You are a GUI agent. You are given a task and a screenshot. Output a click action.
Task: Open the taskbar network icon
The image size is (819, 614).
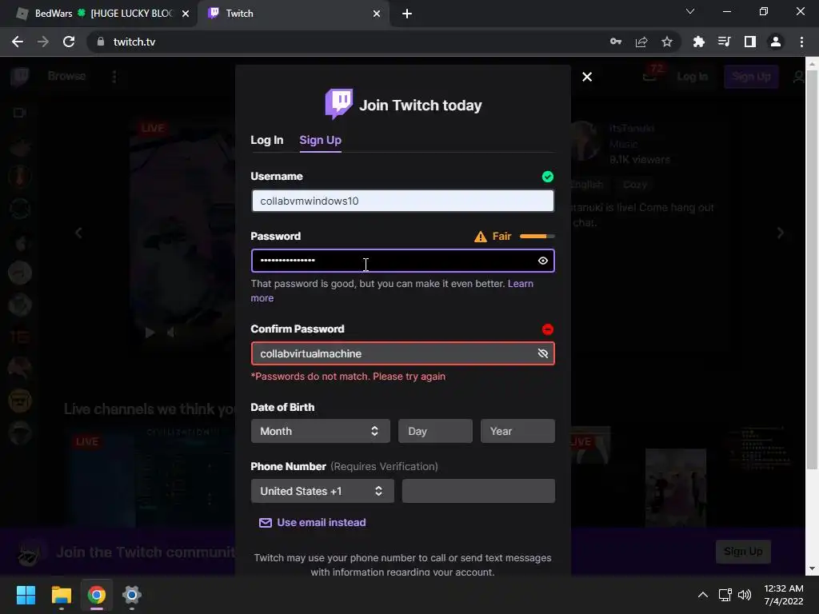coord(725,595)
